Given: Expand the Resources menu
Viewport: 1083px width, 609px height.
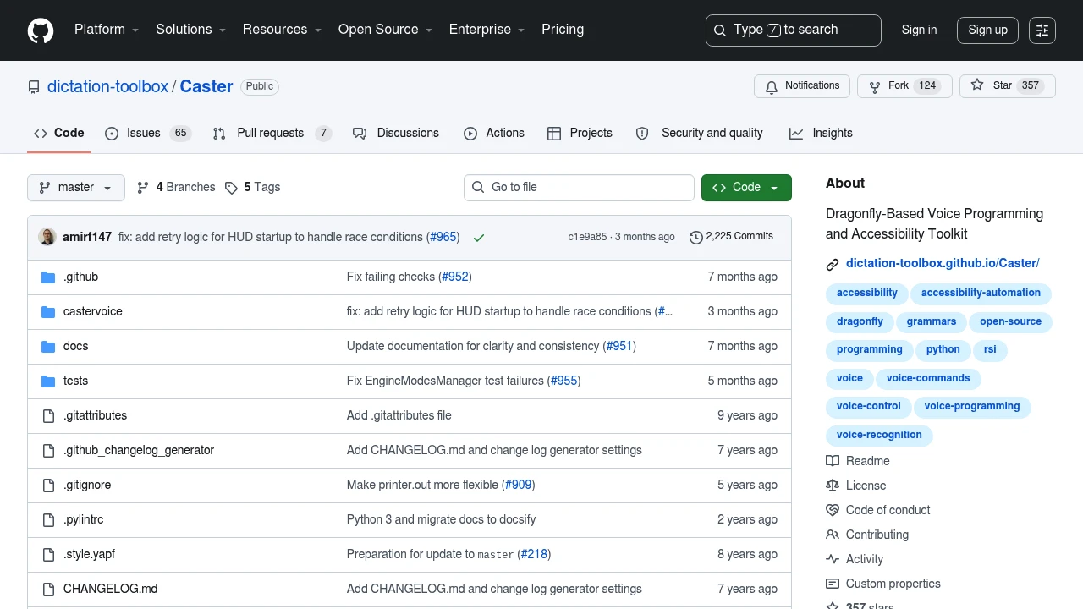Looking at the screenshot, I should tap(282, 30).
